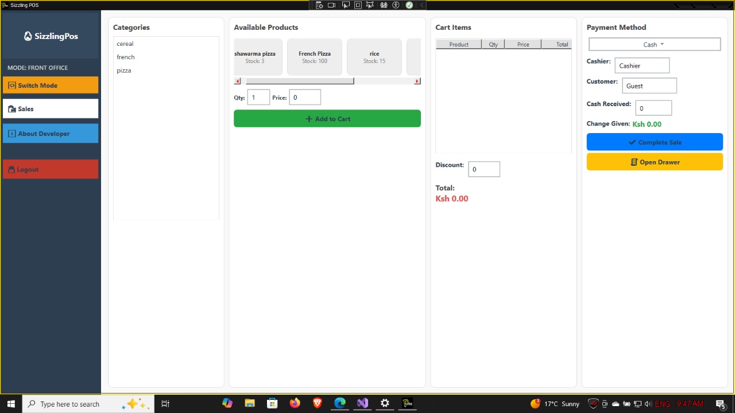
Task: Click the SizzlingPos flame logo icon
Action: pyautogui.click(x=28, y=36)
